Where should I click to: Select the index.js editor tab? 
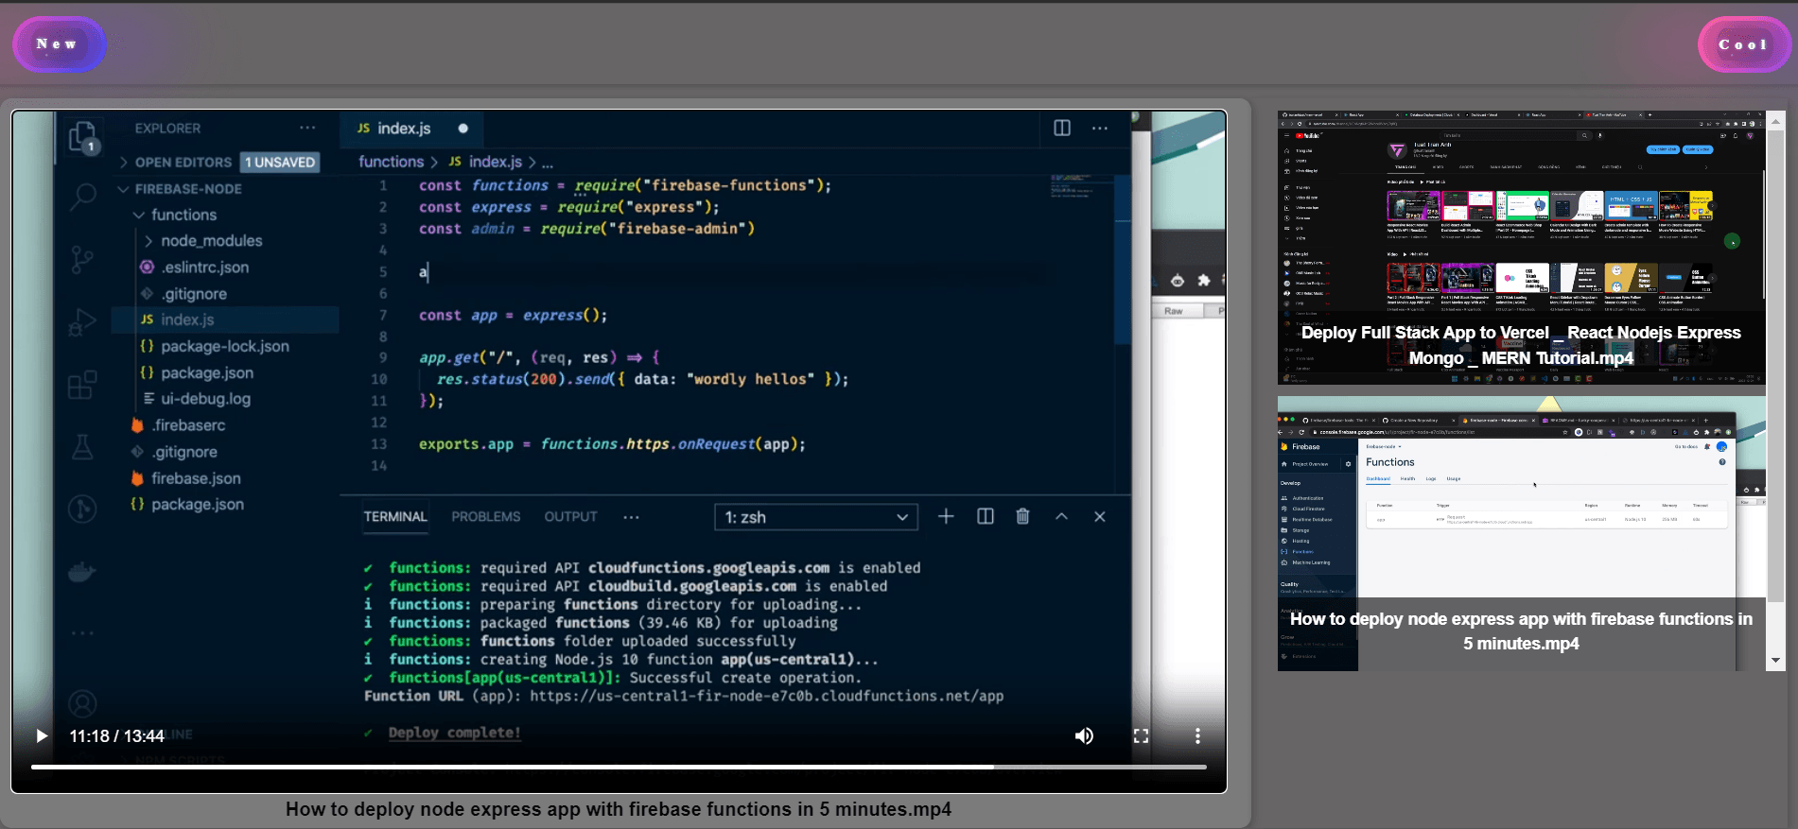click(411, 129)
